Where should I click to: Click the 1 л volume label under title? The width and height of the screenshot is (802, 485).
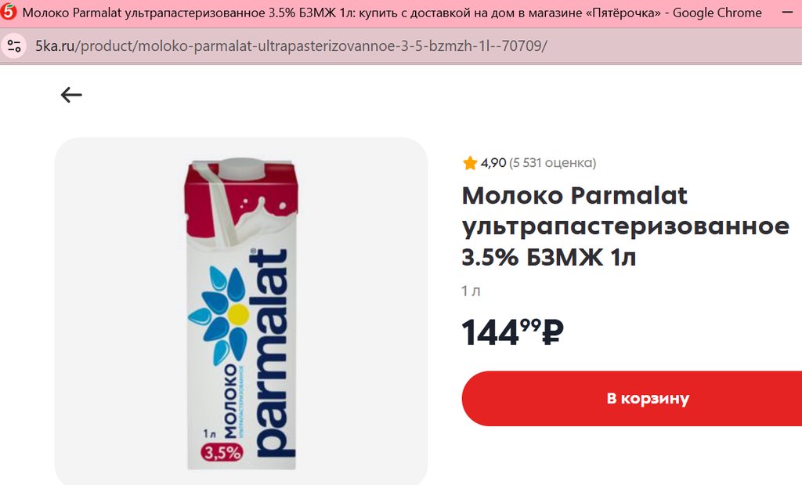(x=471, y=291)
